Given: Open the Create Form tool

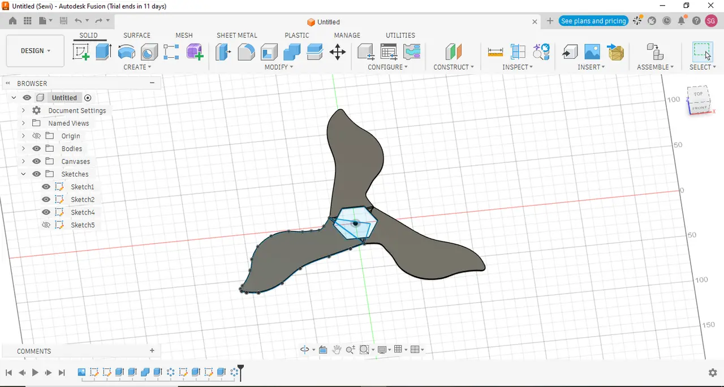Looking at the screenshot, I should point(195,52).
